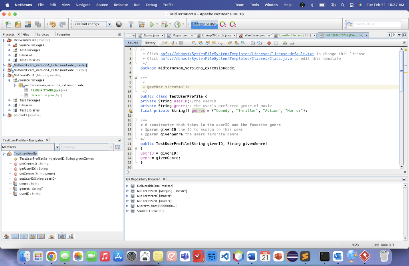409x266 pixels.
Task: Start debugging the project
Action: [x=165, y=24]
